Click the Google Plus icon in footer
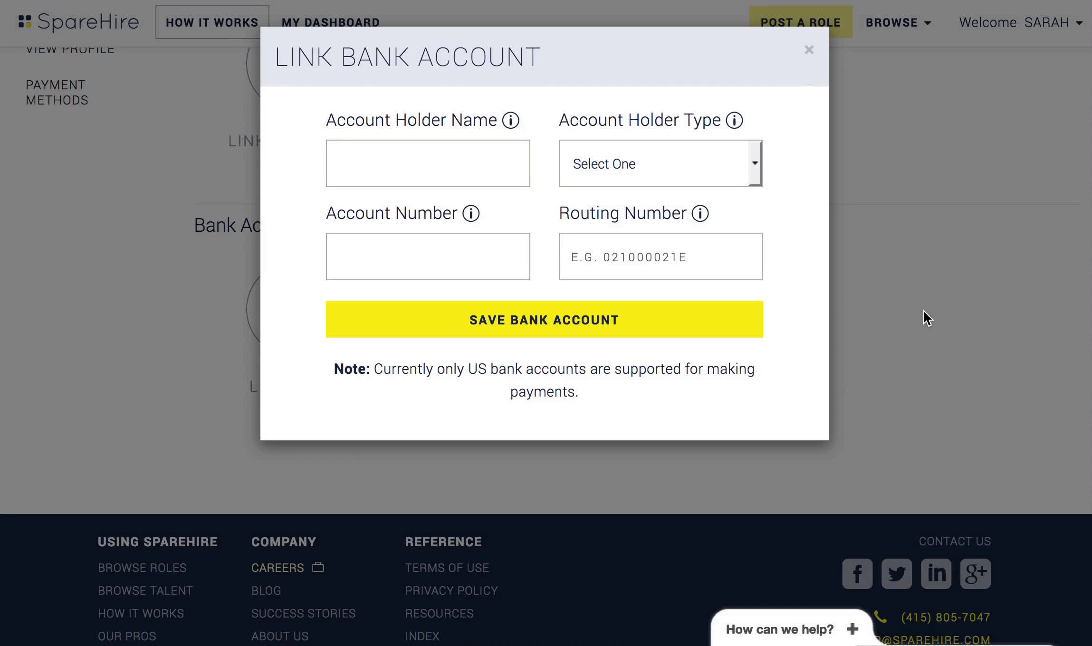Viewport: 1092px width, 646px height. pos(976,574)
